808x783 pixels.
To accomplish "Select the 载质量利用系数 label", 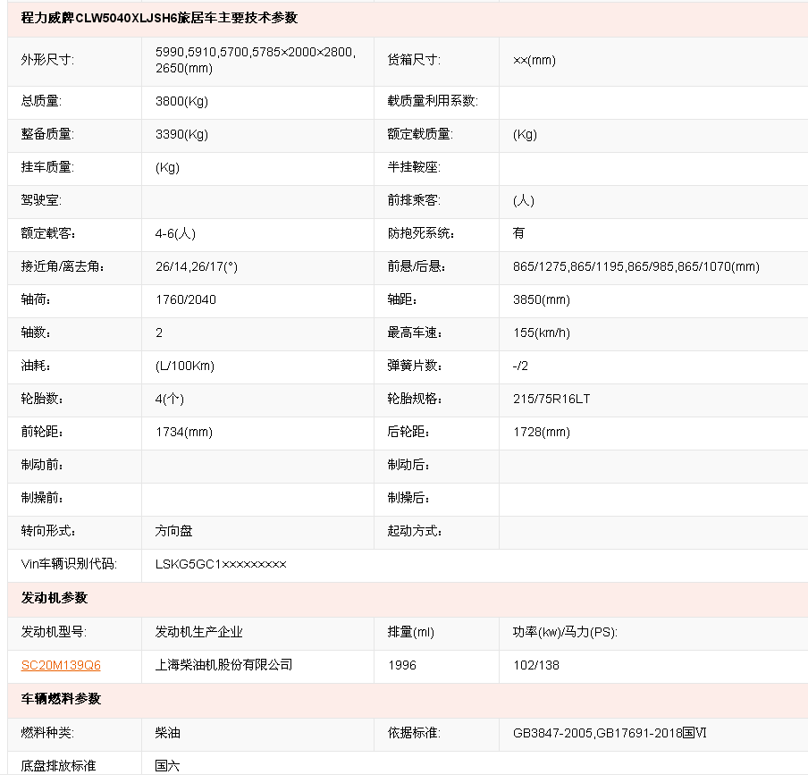I will 433,101.
